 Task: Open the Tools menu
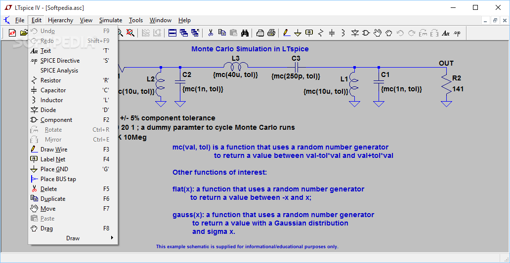click(x=136, y=20)
